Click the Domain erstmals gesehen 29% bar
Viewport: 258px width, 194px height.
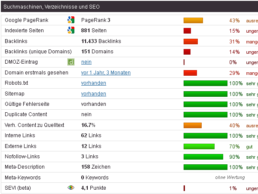190,73
